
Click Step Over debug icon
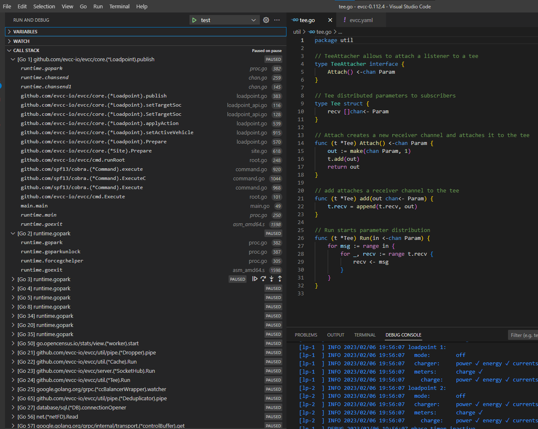tap(263, 279)
